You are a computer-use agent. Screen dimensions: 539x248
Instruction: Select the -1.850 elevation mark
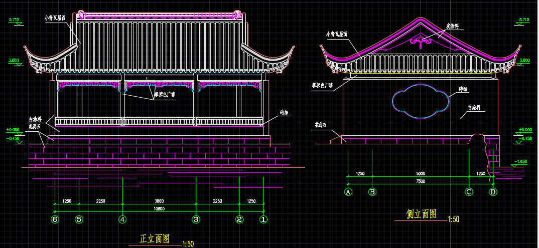520,161
